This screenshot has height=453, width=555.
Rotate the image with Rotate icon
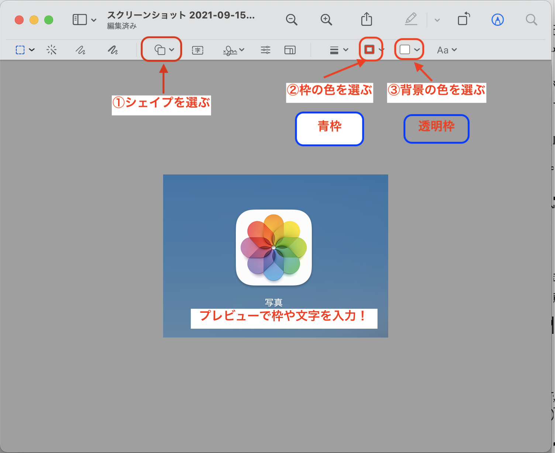[464, 19]
